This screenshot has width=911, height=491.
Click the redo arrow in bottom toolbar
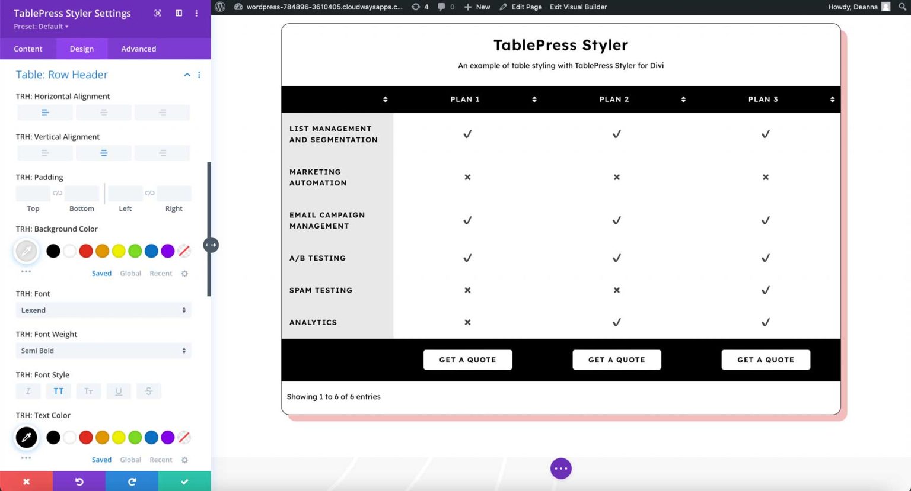[132, 481]
